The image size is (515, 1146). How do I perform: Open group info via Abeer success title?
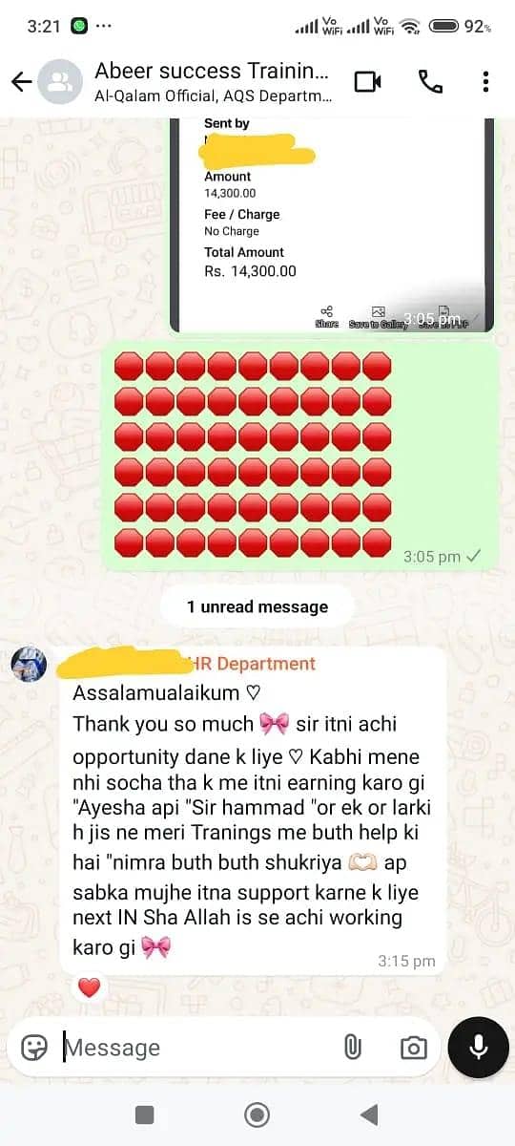213,71
